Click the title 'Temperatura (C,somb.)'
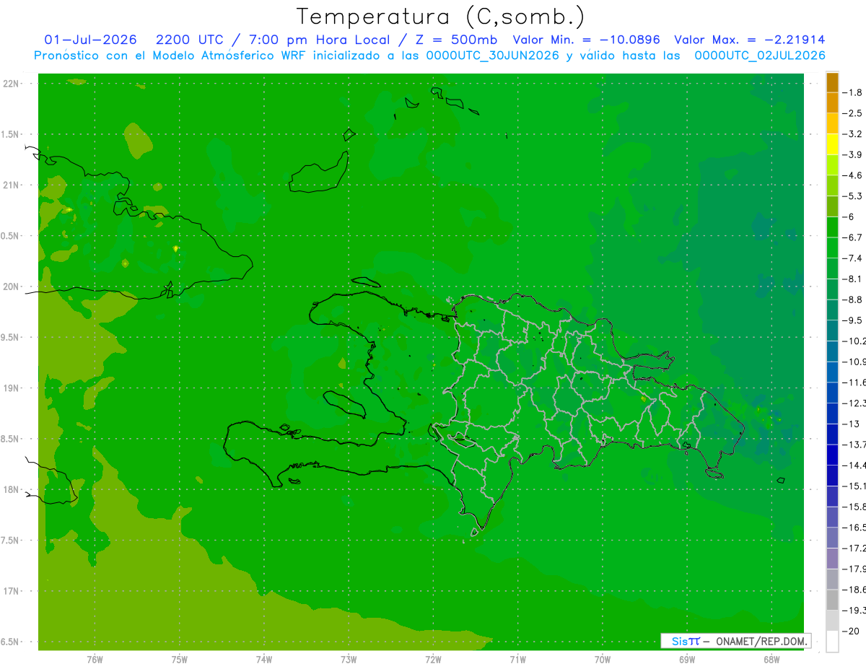866x669 pixels. [440, 17]
